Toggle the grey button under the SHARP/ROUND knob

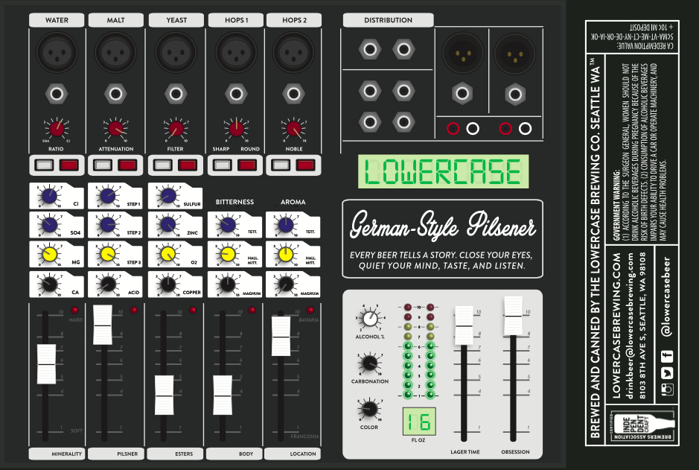pos(223,165)
